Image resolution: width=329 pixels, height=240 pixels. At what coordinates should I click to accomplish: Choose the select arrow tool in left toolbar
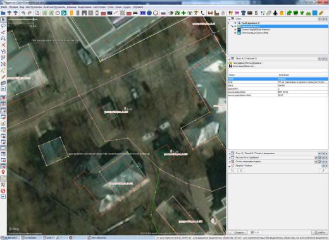(3, 20)
